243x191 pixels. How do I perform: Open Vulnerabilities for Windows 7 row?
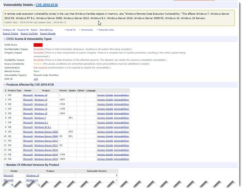click(121, 118)
